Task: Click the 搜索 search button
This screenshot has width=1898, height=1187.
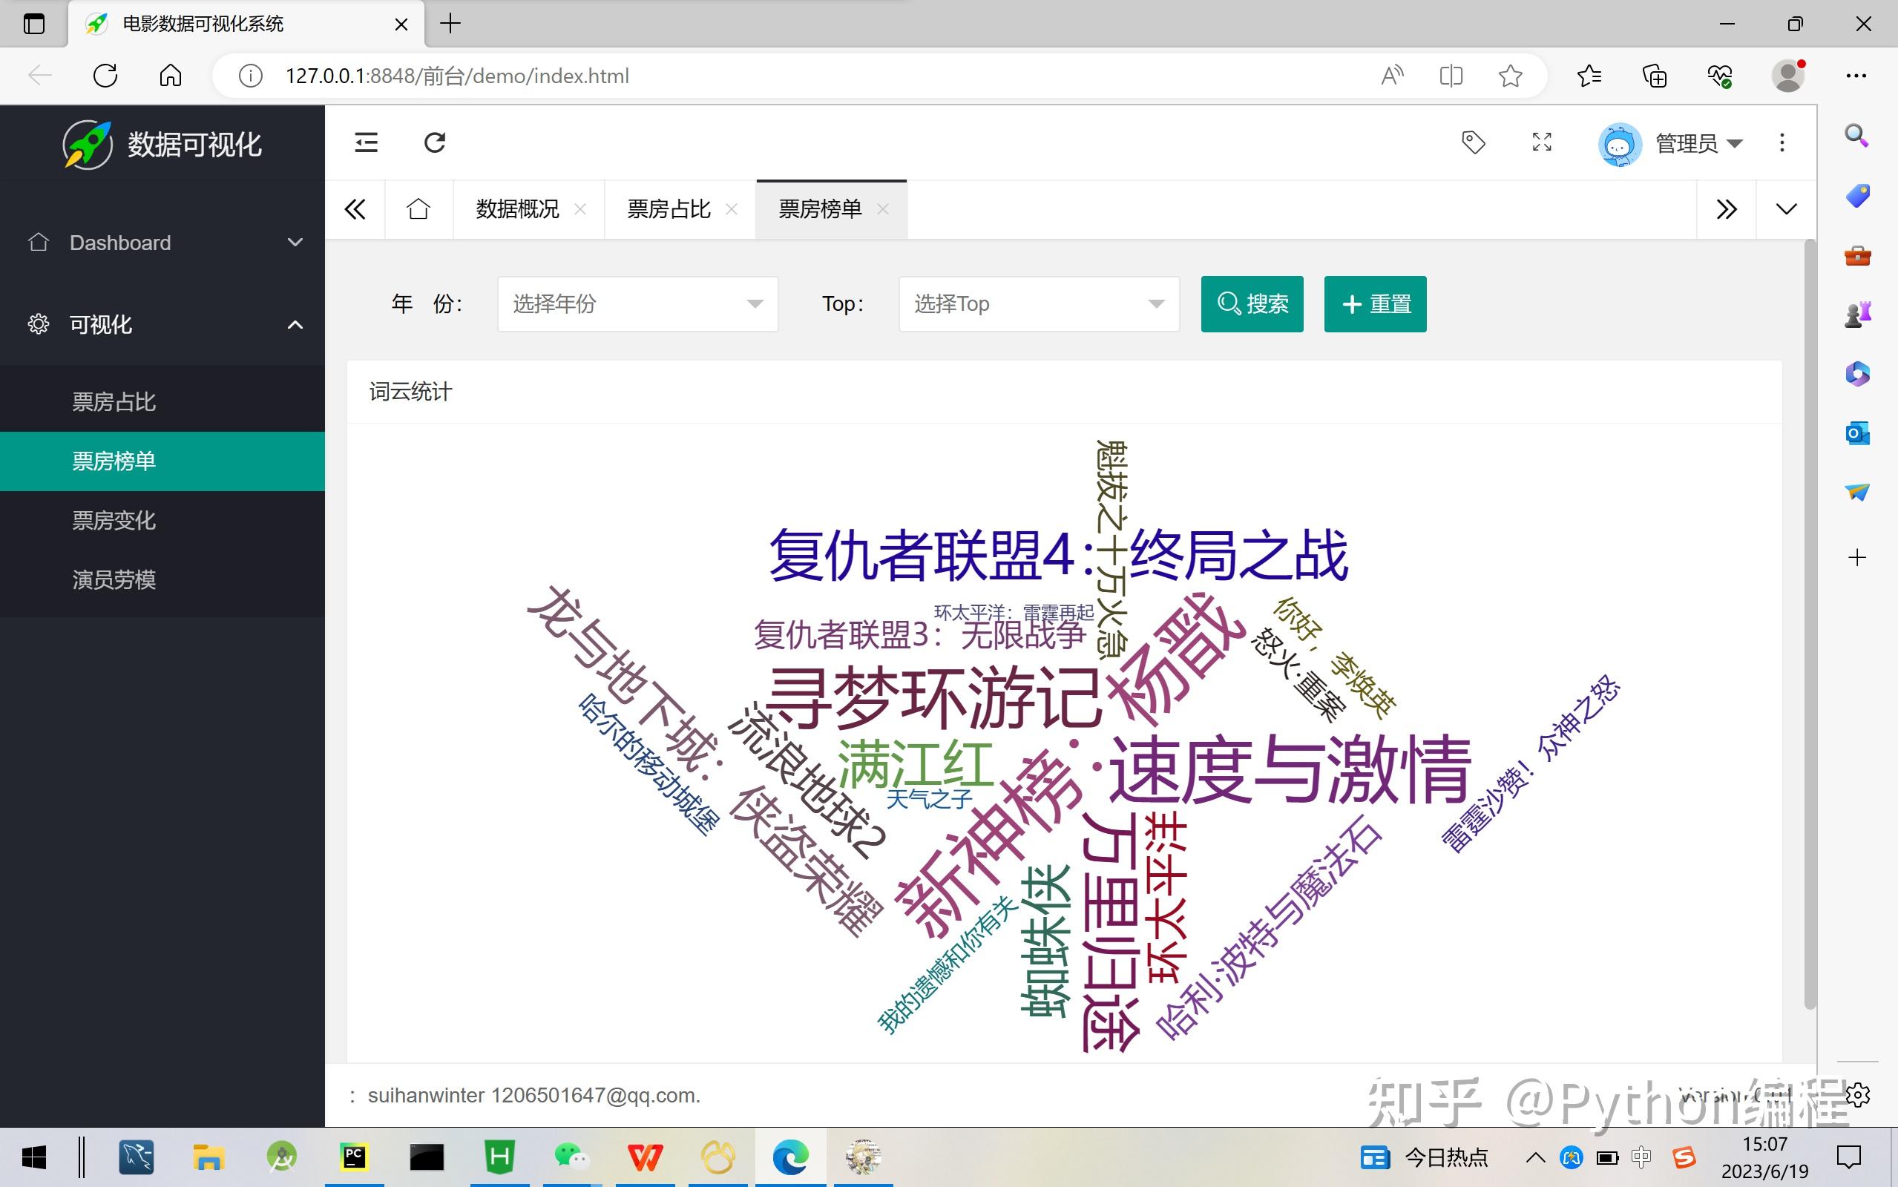Action: point(1252,304)
